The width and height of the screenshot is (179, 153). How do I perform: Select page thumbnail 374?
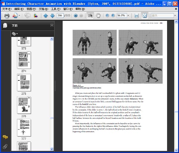click(24, 60)
